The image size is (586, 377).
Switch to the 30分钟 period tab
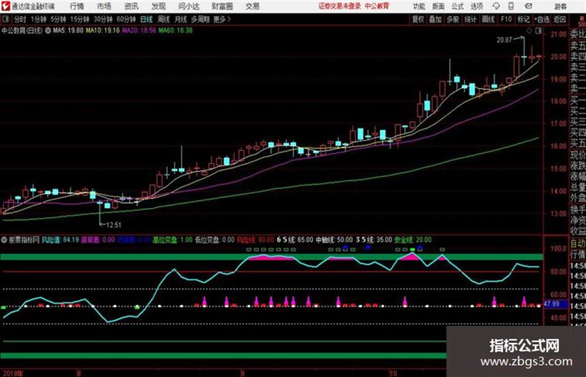[103, 19]
